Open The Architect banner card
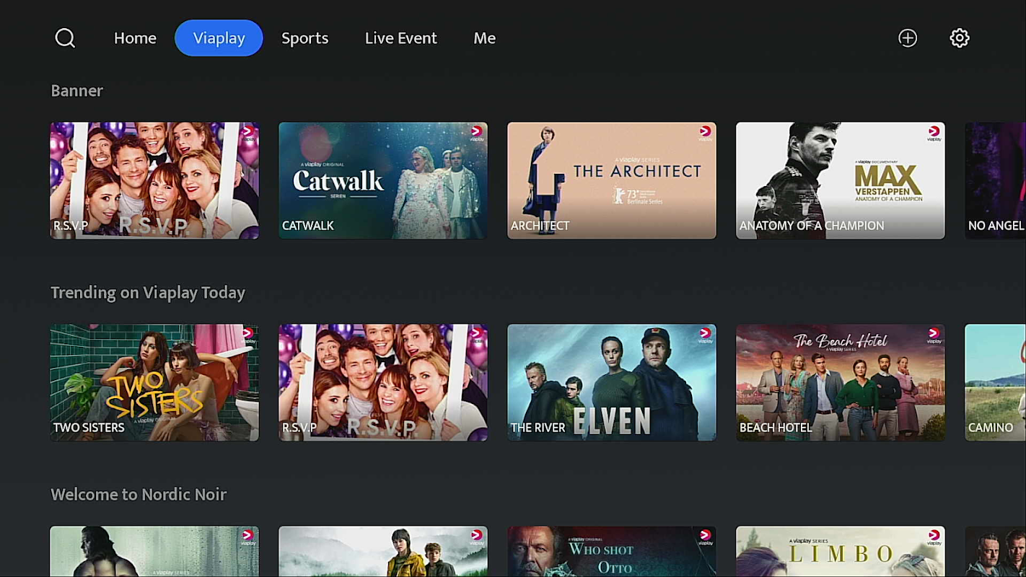The image size is (1026, 577). click(612, 180)
